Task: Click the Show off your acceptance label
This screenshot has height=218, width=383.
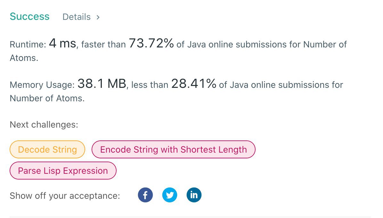Action: (65, 196)
